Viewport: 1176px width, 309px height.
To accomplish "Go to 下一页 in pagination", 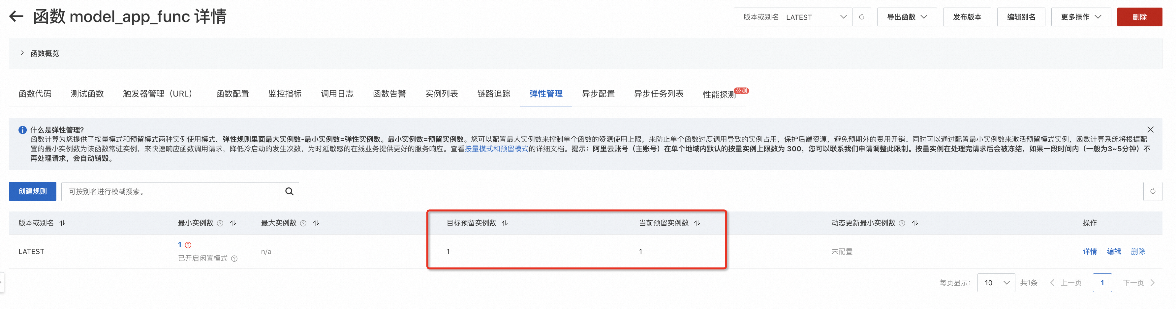I will tap(1139, 283).
